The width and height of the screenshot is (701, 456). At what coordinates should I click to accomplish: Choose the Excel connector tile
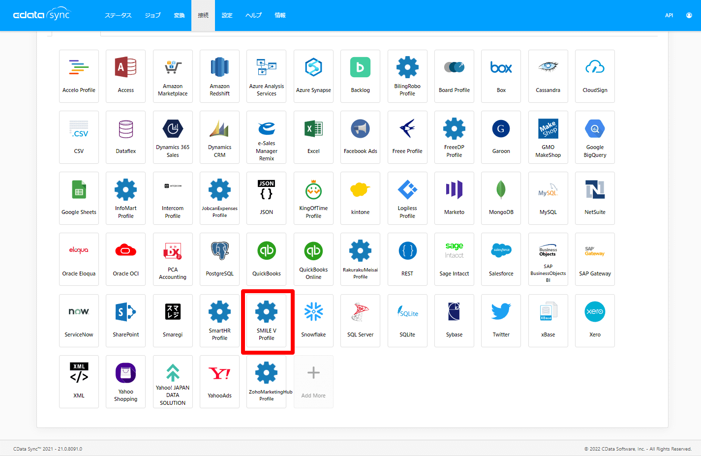click(313, 137)
